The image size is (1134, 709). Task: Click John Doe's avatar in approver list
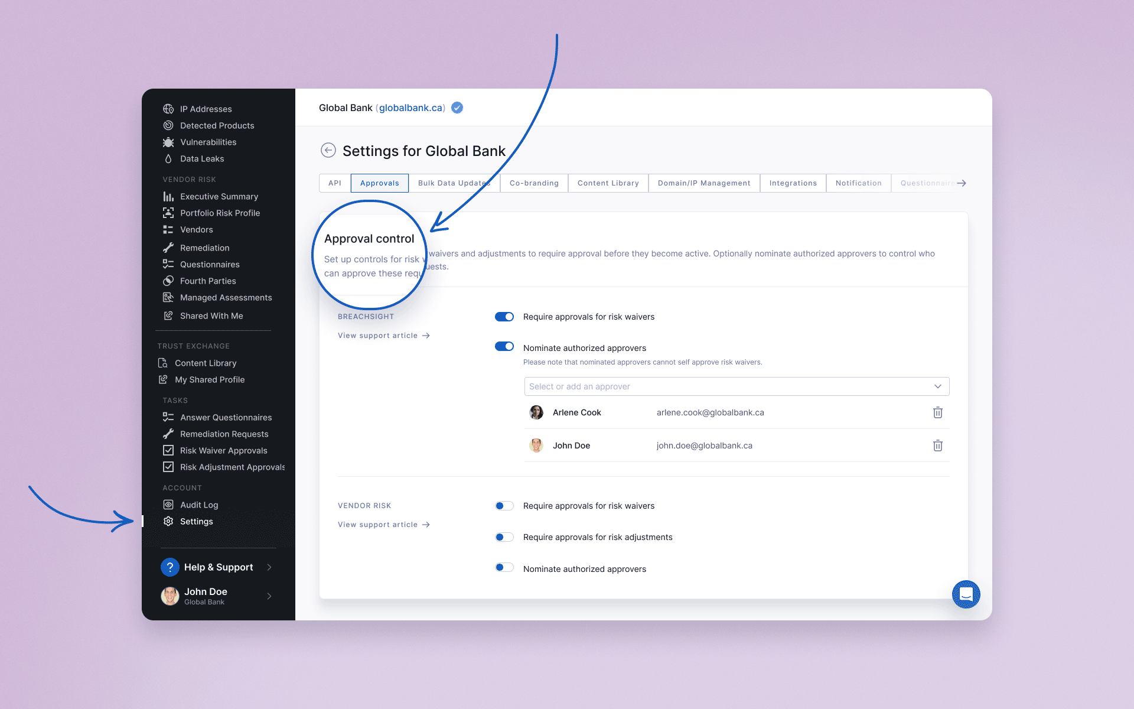[536, 445]
